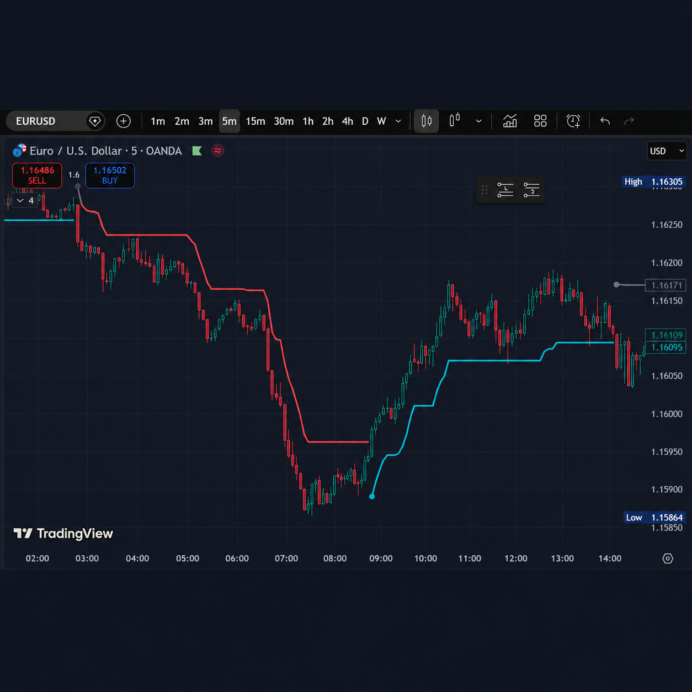Expand the timeframe list chevron after W
The width and height of the screenshot is (692, 692).
pos(398,121)
